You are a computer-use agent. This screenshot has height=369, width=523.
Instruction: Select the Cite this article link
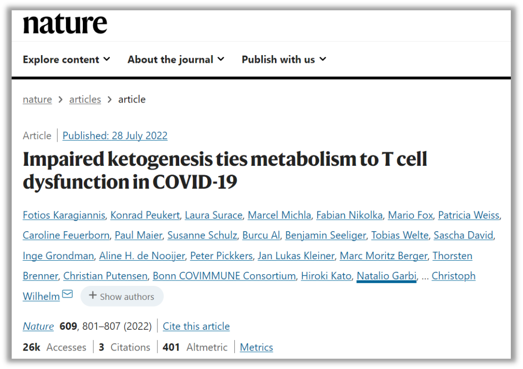tap(196, 326)
